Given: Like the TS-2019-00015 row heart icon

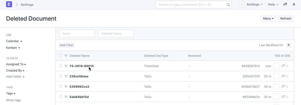Looking at the screenshot, I should click(x=66, y=66).
